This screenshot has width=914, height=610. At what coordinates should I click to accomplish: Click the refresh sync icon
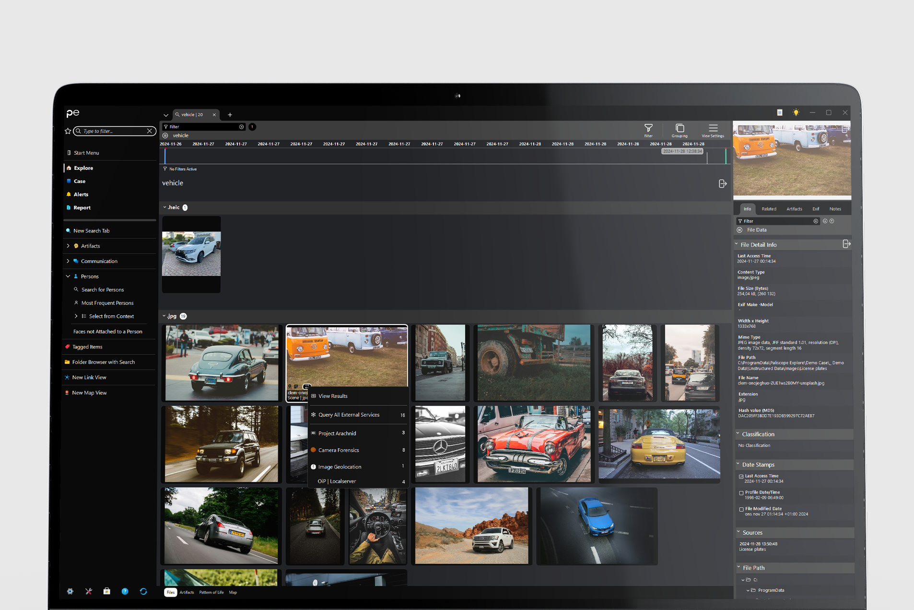click(143, 591)
